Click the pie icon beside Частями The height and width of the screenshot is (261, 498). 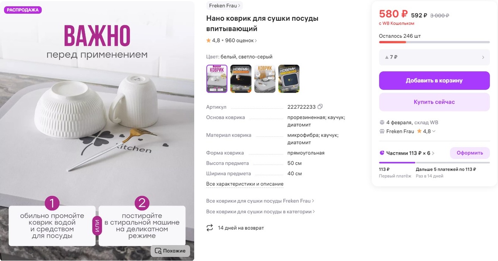point(382,153)
